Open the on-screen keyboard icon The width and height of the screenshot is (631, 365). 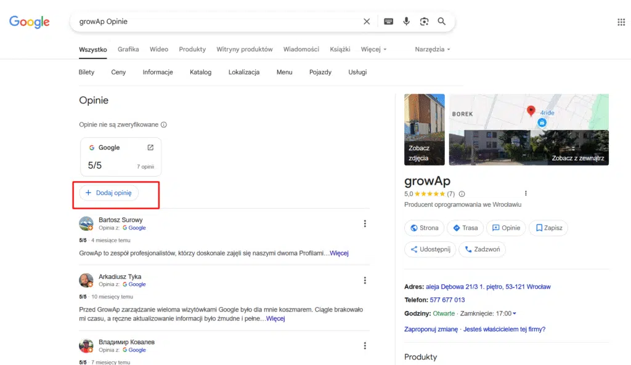coord(388,21)
